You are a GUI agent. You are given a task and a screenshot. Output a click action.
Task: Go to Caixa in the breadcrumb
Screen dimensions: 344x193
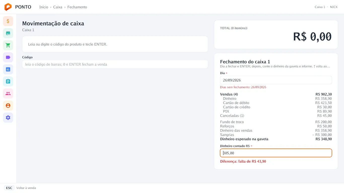(58, 7)
